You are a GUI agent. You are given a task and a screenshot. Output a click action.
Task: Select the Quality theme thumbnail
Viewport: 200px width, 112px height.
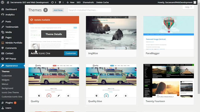point(54,81)
